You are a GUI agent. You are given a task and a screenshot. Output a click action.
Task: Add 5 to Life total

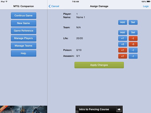123,44
